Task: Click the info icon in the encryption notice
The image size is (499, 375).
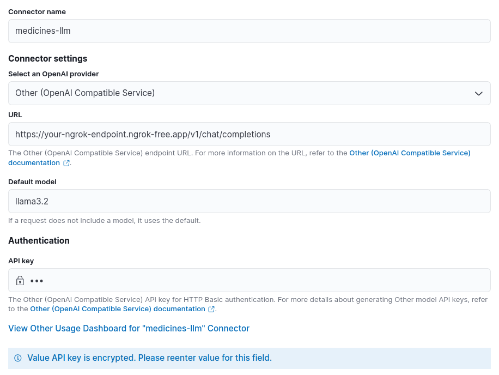Action: click(x=18, y=358)
